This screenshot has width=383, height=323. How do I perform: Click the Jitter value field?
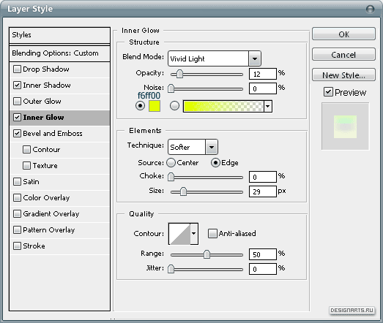(263, 269)
